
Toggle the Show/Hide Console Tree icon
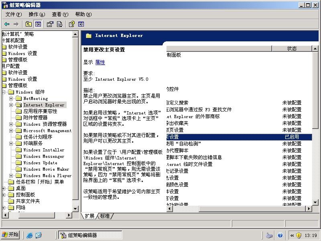pos(38,24)
